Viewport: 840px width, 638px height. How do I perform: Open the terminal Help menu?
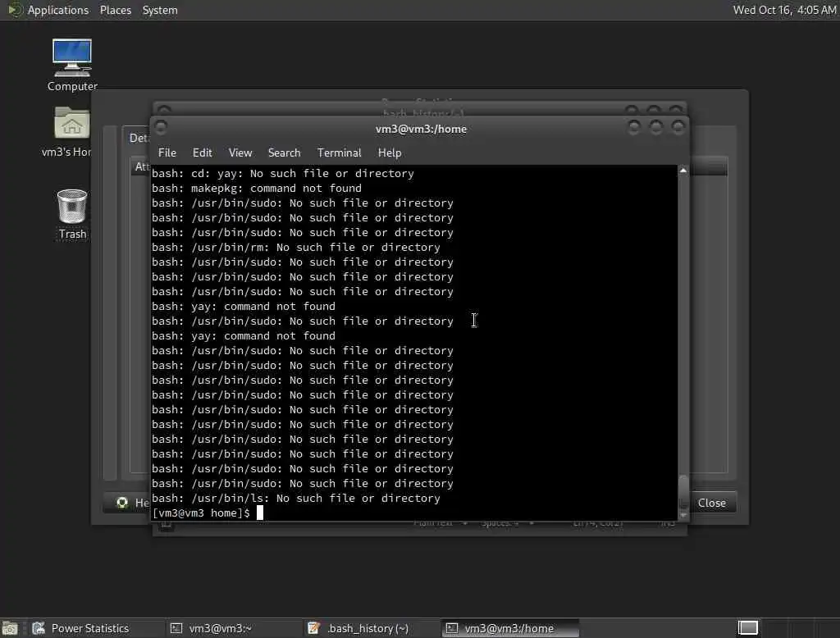[390, 153]
